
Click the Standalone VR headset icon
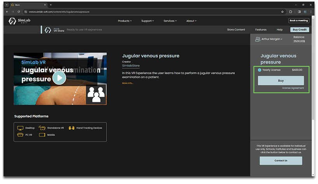[42, 128]
